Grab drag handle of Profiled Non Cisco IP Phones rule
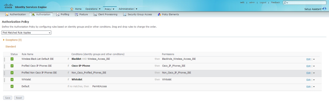The width and height of the screenshot is (329, 105). coord(4,73)
